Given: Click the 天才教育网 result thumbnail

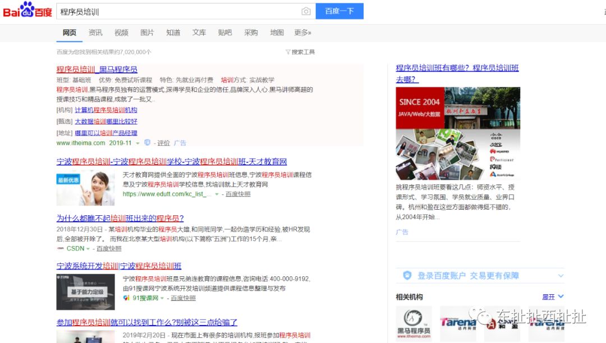Looking at the screenshot, I should coord(85,188).
